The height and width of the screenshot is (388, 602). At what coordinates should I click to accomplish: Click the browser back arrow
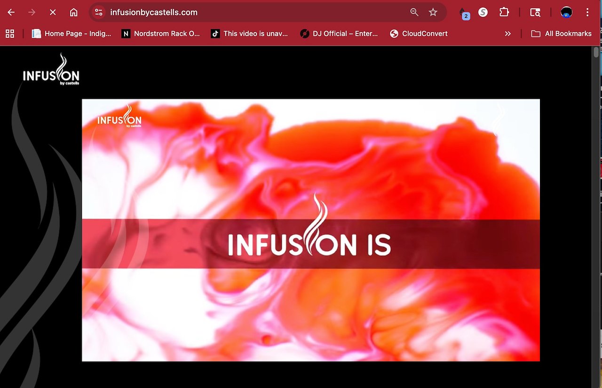point(11,13)
